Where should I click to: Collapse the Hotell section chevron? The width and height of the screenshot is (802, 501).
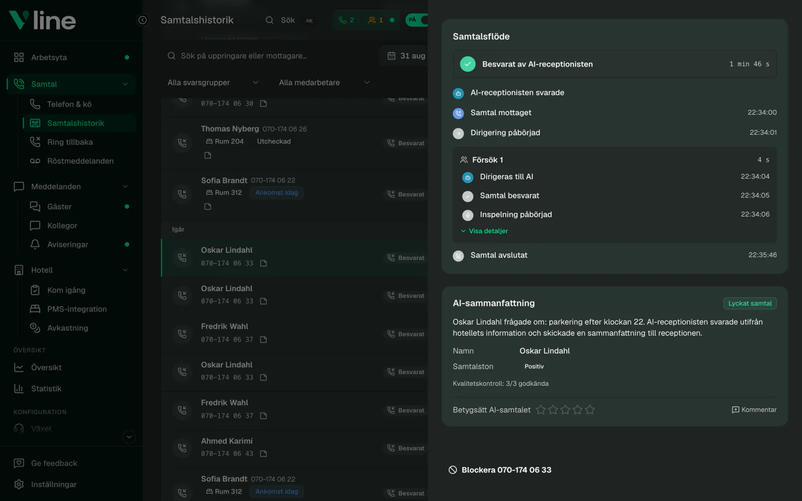click(125, 270)
